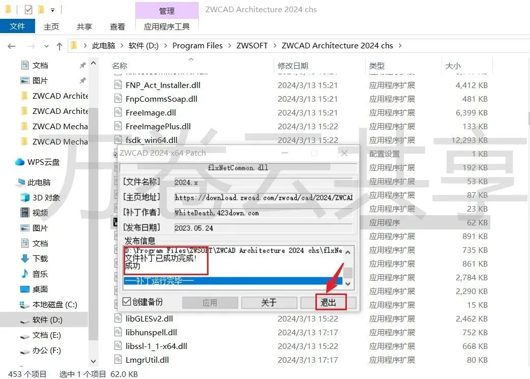Select LmgrUtil.dll file icon
530x379 pixels.
point(117,360)
